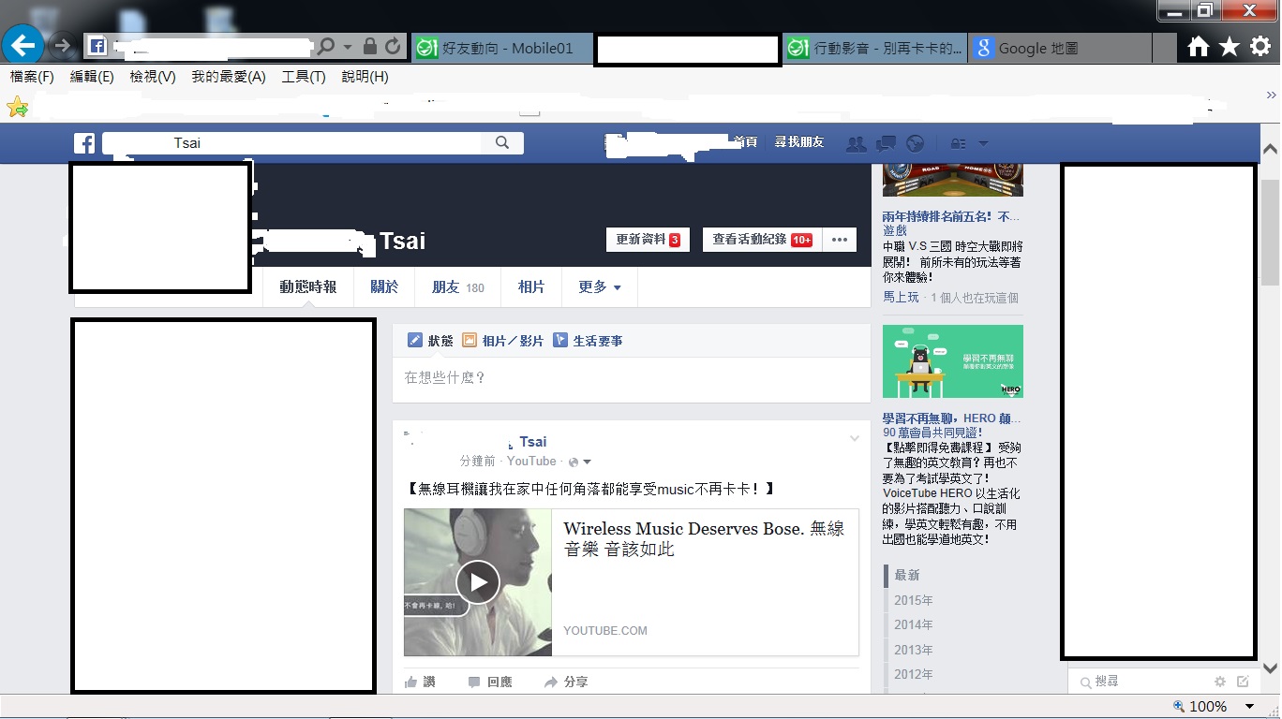Open the 學習不再無聊，HERO ad headline
This screenshot has width=1282, height=719.
(952, 418)
